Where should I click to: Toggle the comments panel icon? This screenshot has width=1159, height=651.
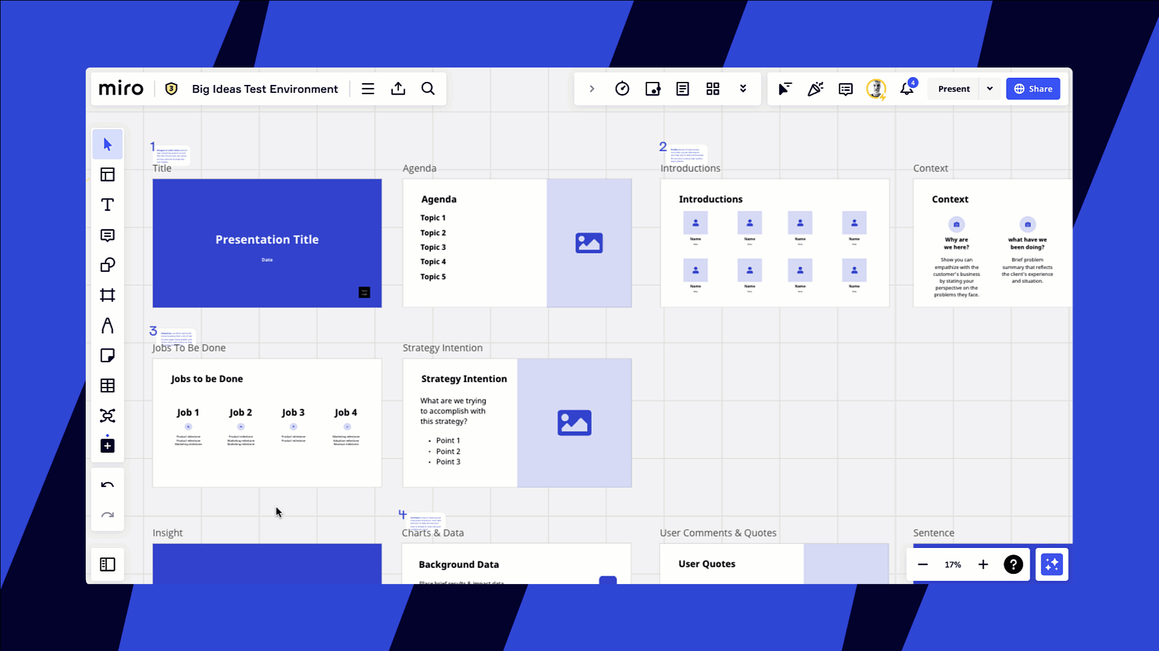(845, 89)
